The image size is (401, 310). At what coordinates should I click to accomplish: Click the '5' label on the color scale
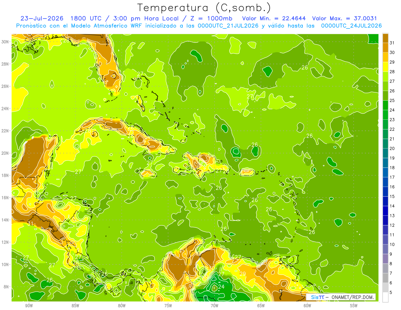(391, 292)
